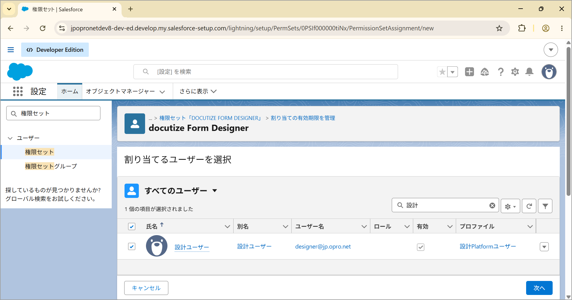The height and width of the screenshot is (300, 572).
Task: Open the 割り当ての有効期限を管理 breadcrumb link
Action: (303, 118)
